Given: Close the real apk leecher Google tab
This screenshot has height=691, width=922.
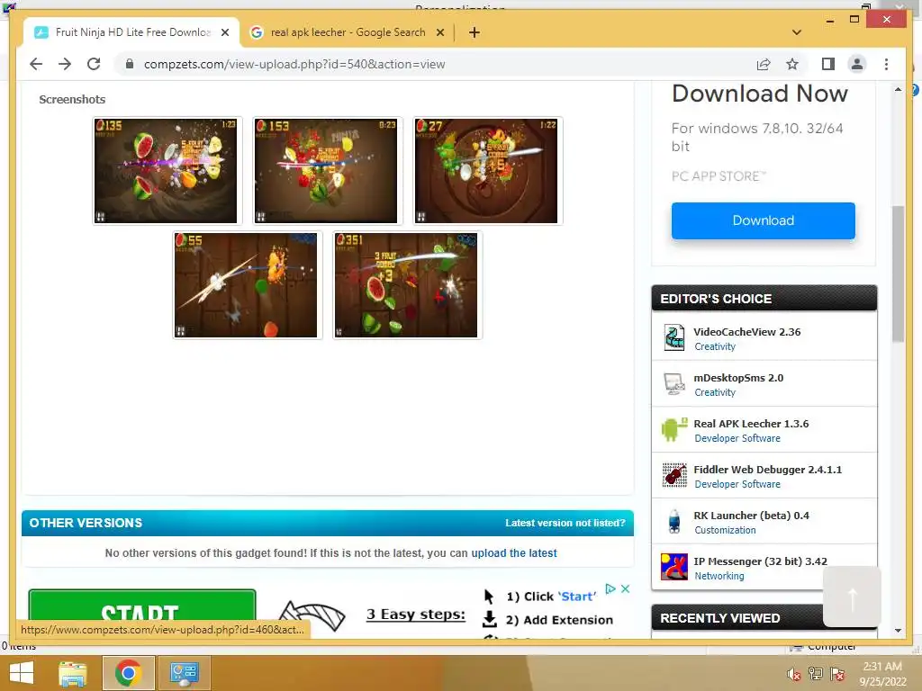Looking at the screenshot, I should (x=439, y=32).
